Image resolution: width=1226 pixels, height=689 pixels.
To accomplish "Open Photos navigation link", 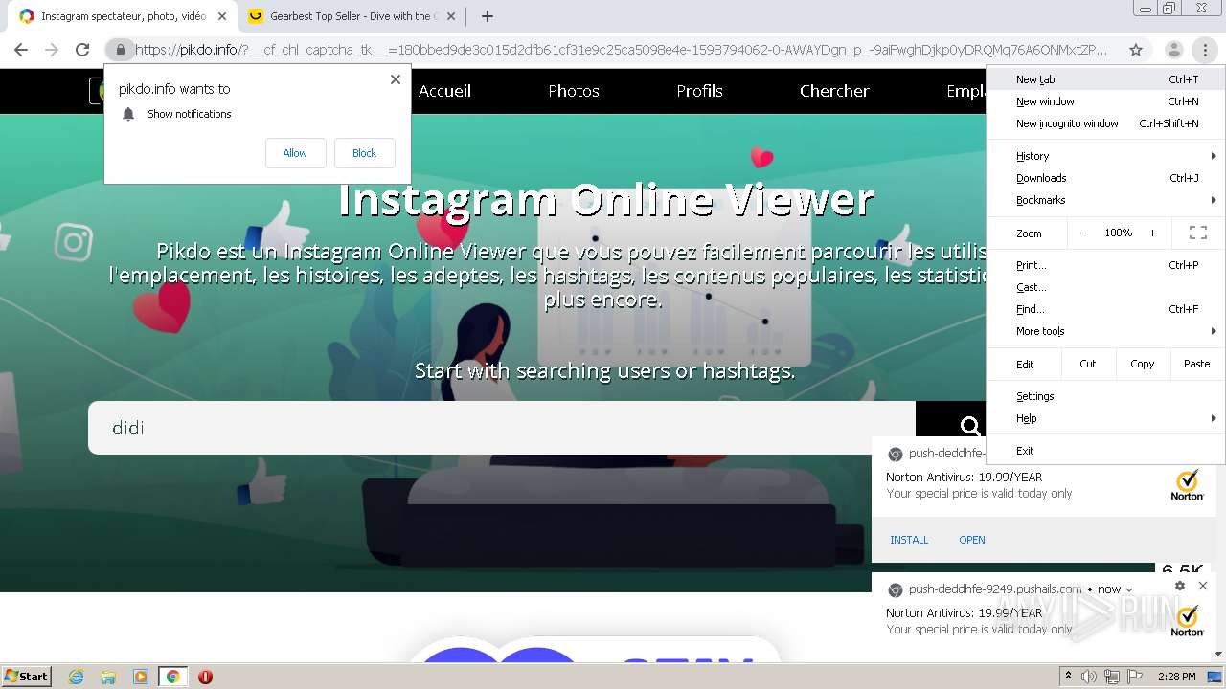I will point(574,91).
